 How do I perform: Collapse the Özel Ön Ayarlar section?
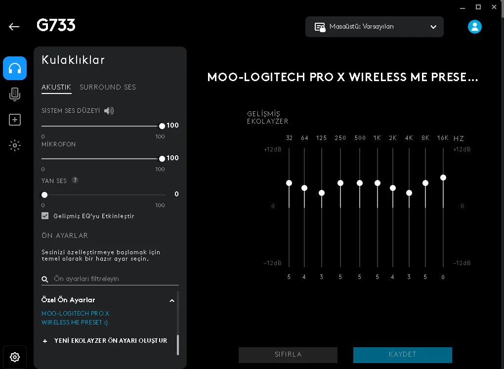172,300
